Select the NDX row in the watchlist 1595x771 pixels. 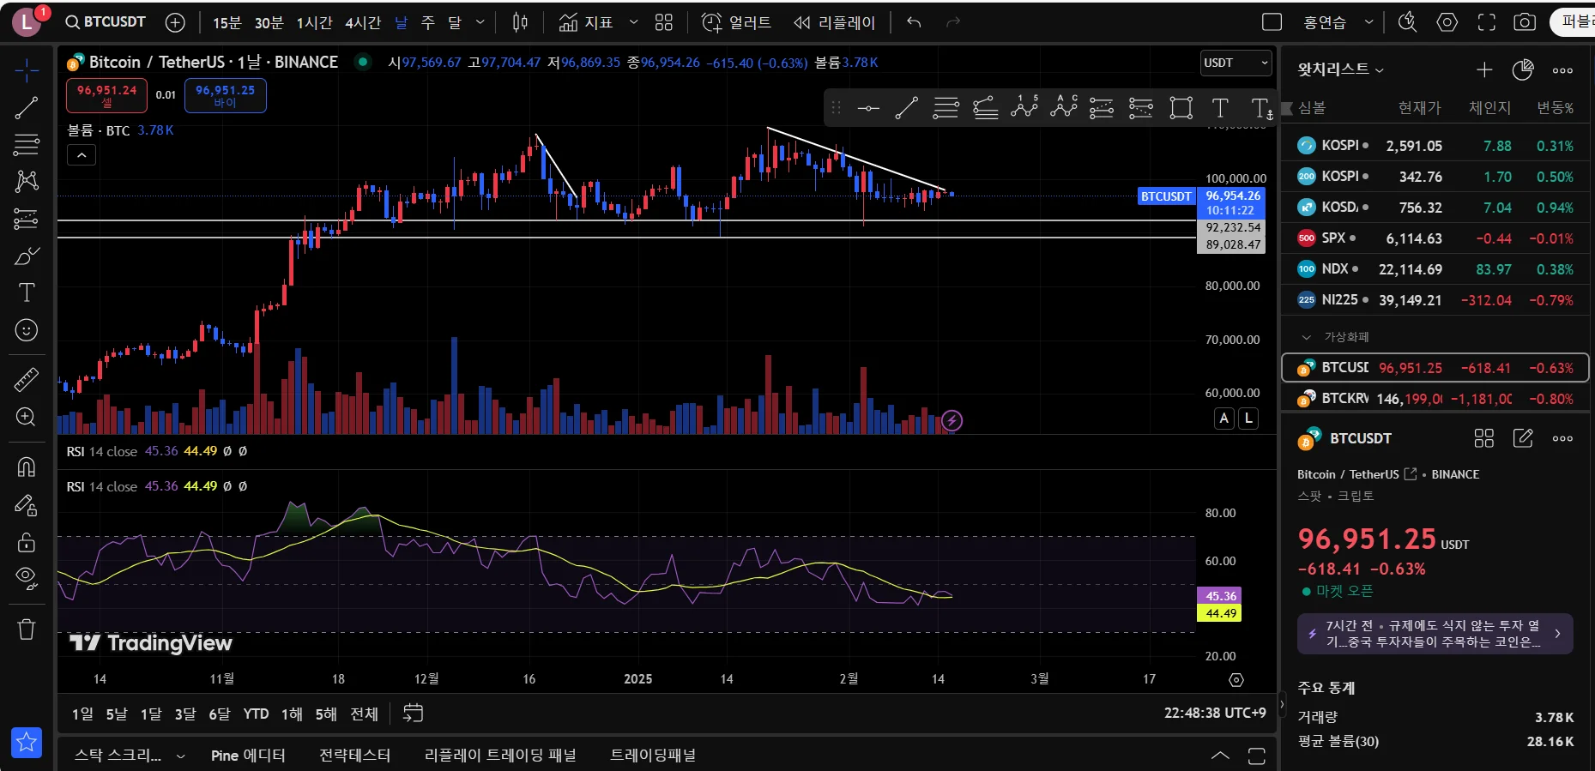click(x=1435, y=269)
